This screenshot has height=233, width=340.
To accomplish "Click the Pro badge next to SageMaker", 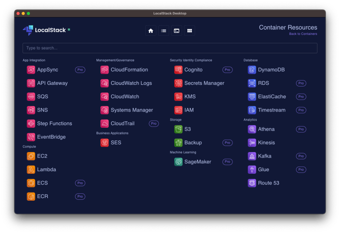I will pos(227,162).
